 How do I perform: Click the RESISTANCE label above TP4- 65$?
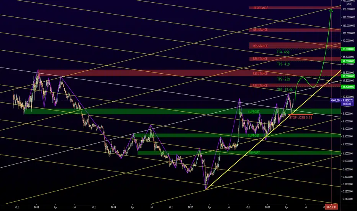coord(260,46)
